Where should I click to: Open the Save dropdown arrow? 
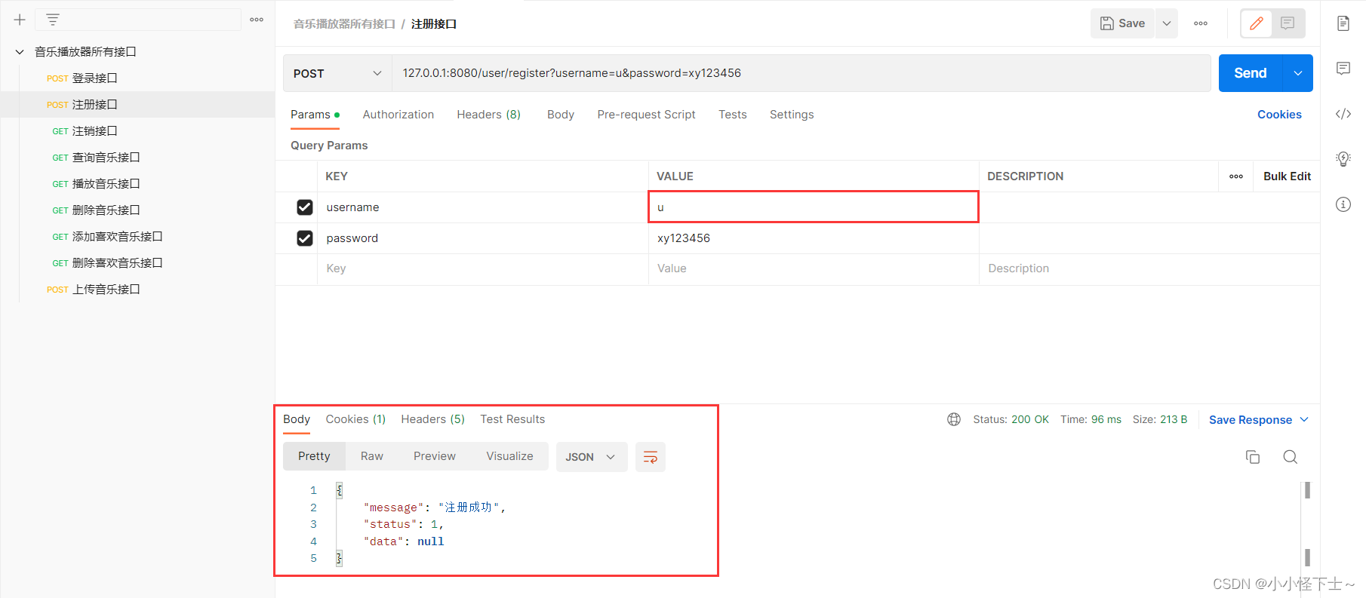pyautogui.click(x=1167, y=23)
